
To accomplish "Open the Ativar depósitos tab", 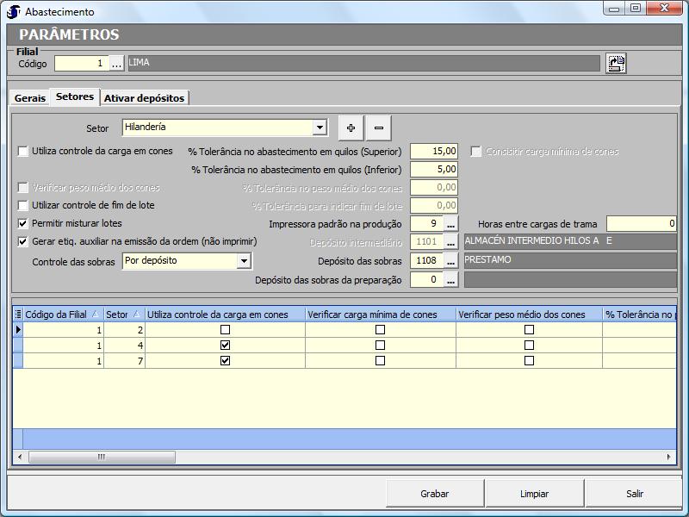I will [x=144, y=98].
